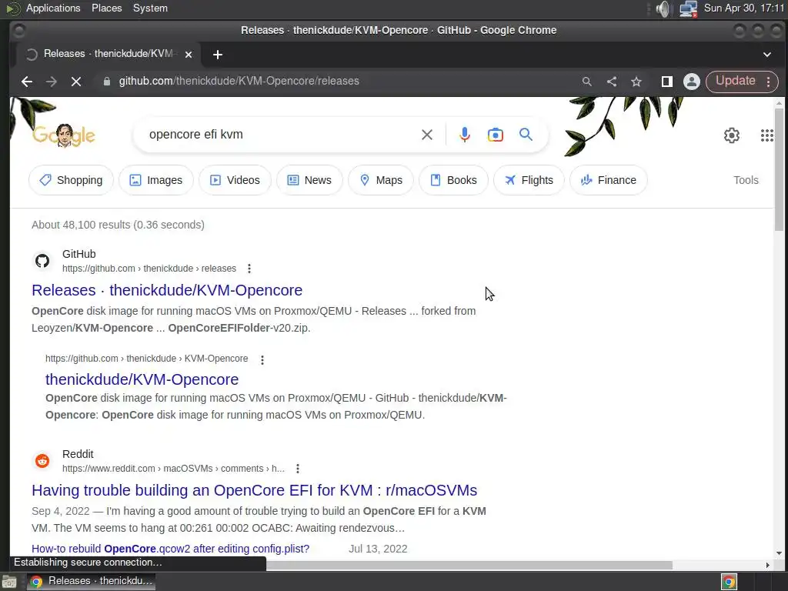Open search Tools options
The width and height of the screenshot is (788, 591).
click(x=746, y=180)
